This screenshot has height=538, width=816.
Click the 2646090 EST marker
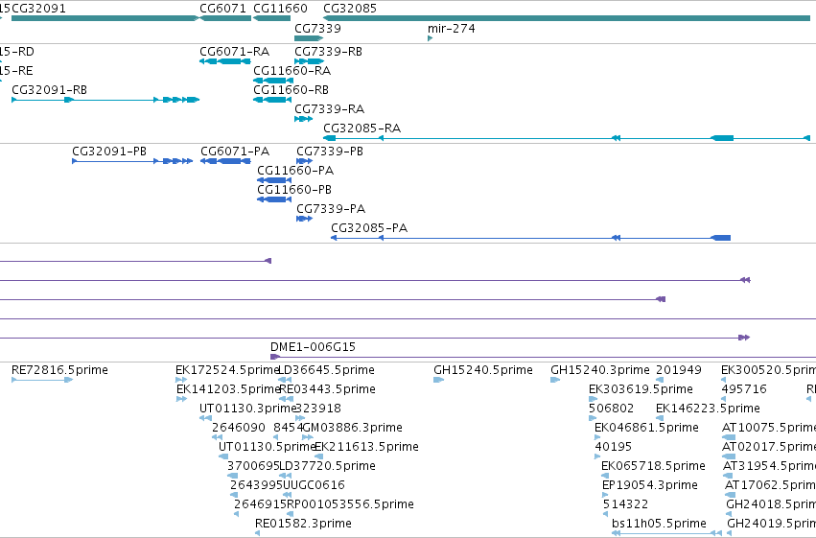coord(218,437)
